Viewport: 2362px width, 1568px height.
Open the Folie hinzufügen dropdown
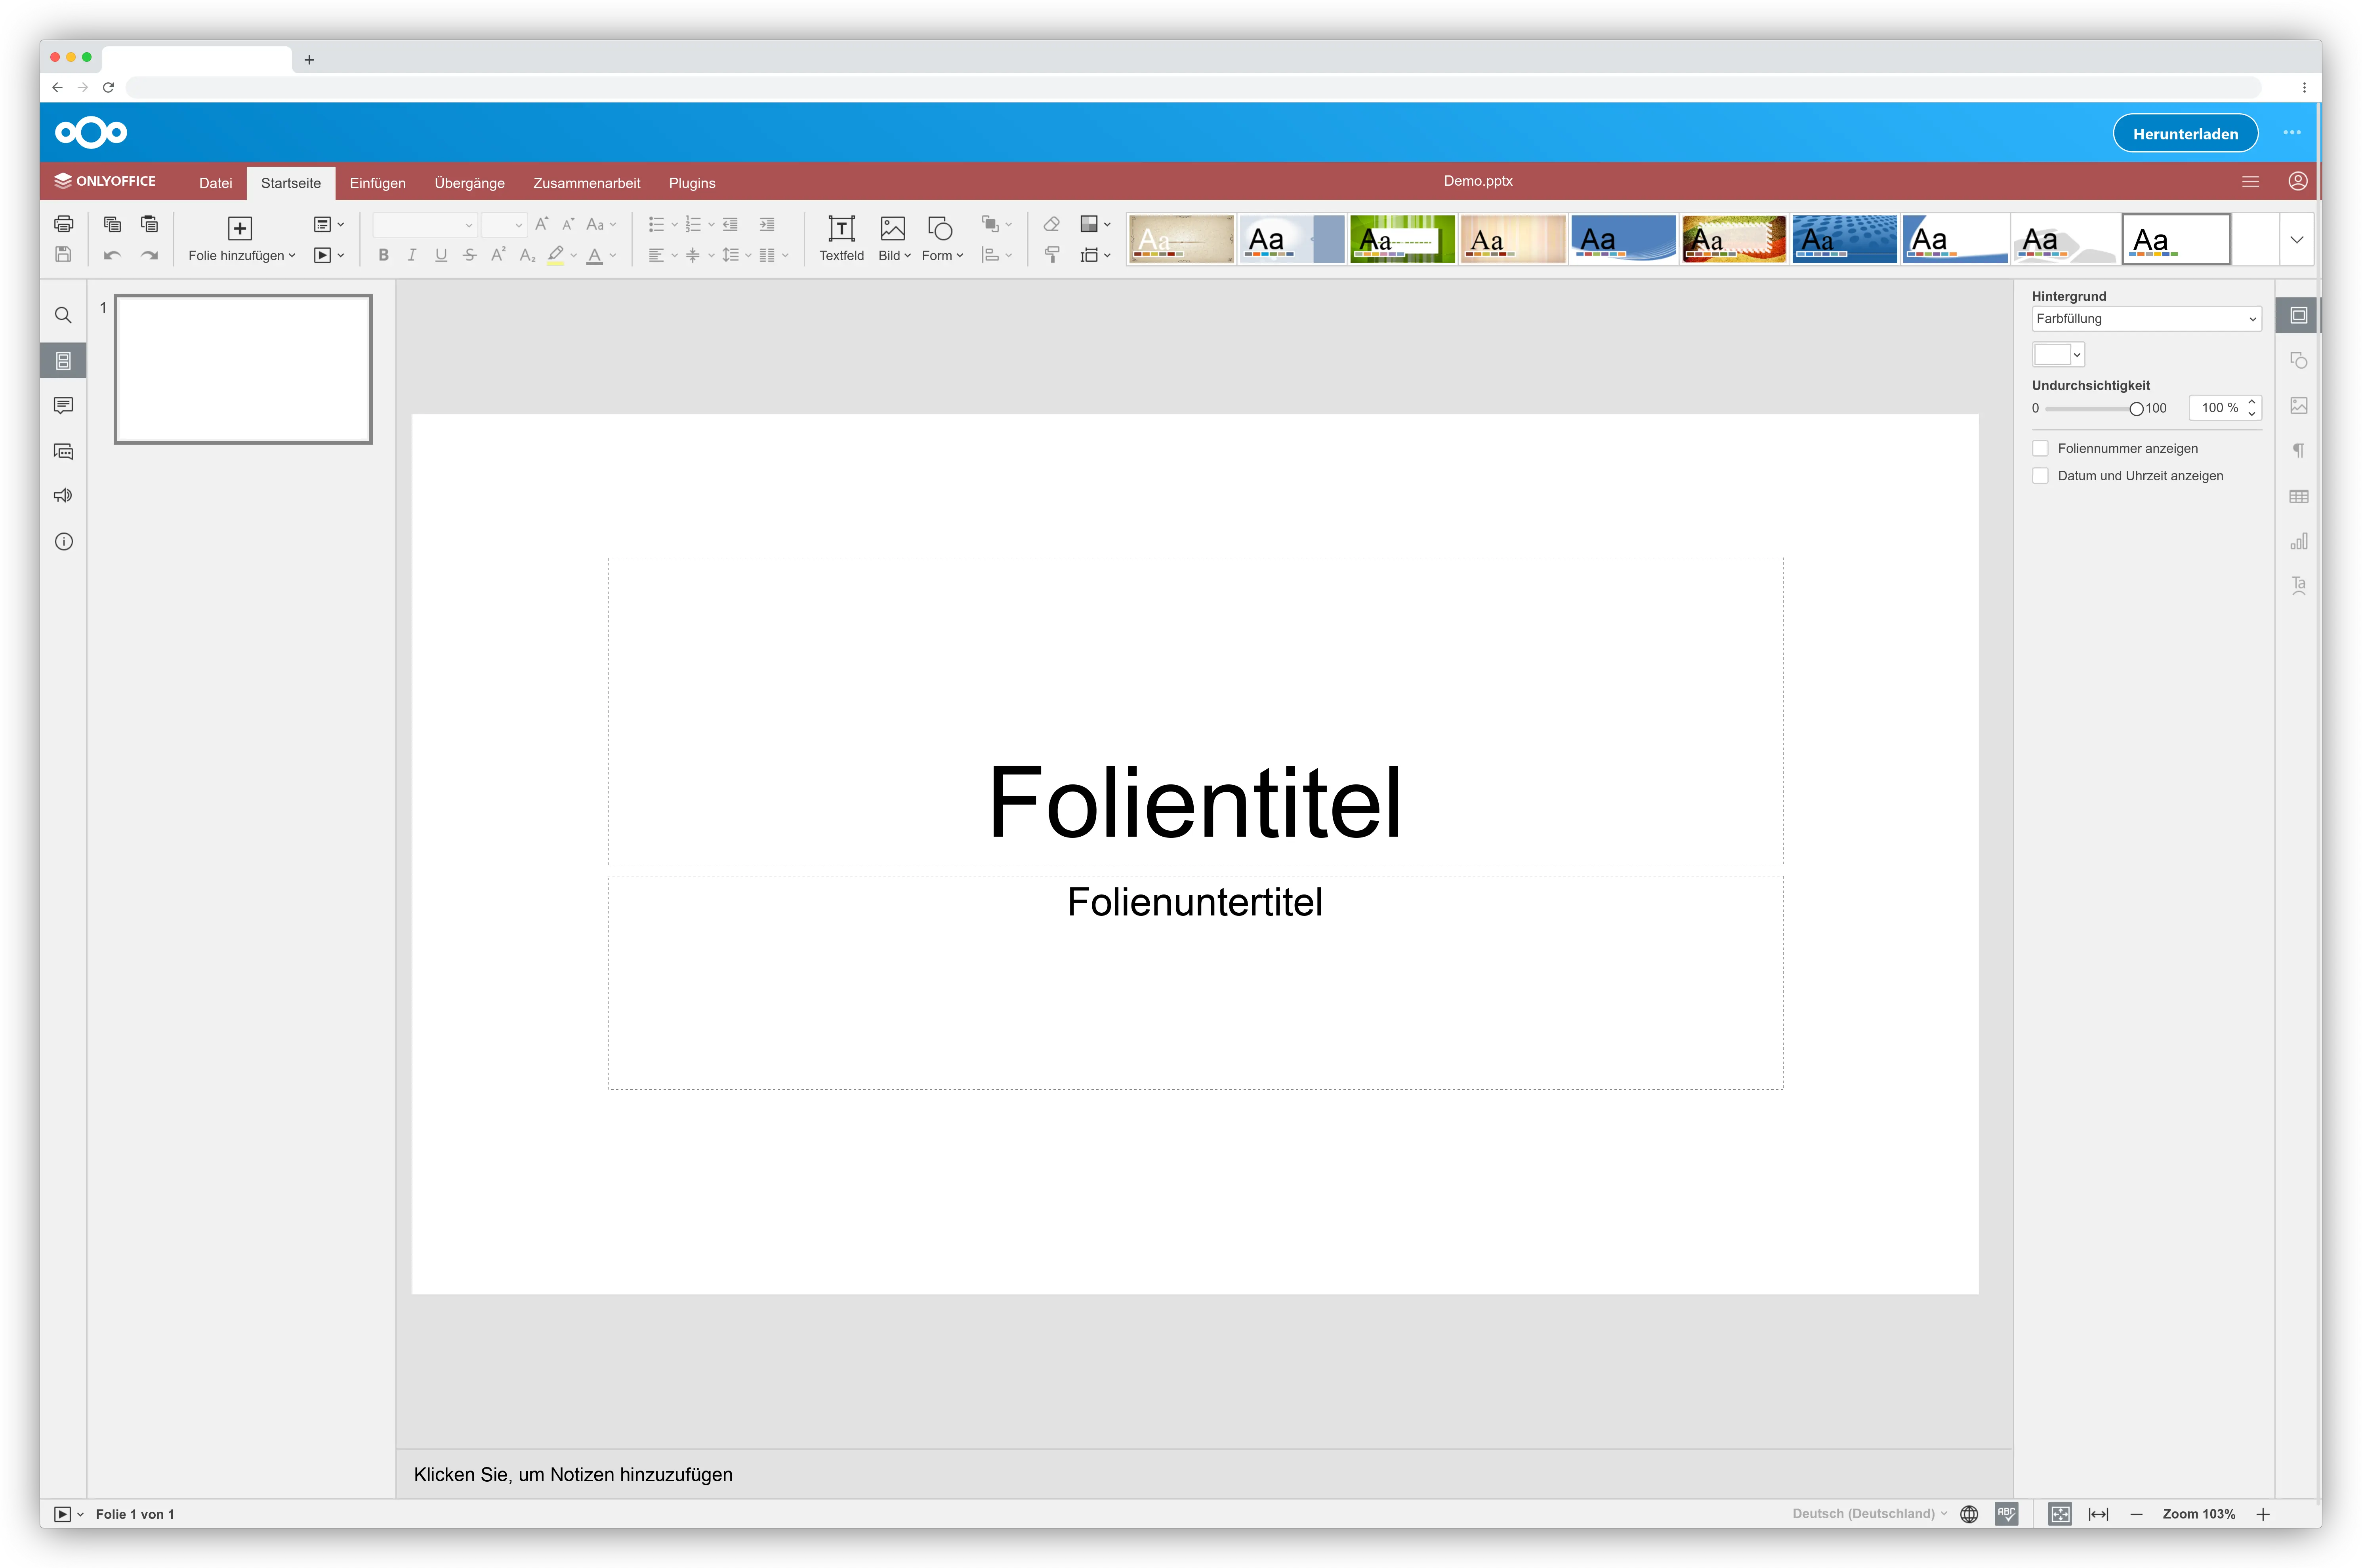tap(242, 256)
